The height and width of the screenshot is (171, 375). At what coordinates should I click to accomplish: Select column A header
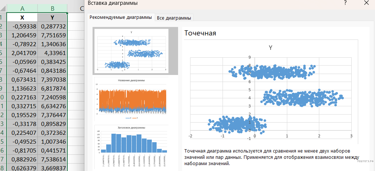[22, 8]
